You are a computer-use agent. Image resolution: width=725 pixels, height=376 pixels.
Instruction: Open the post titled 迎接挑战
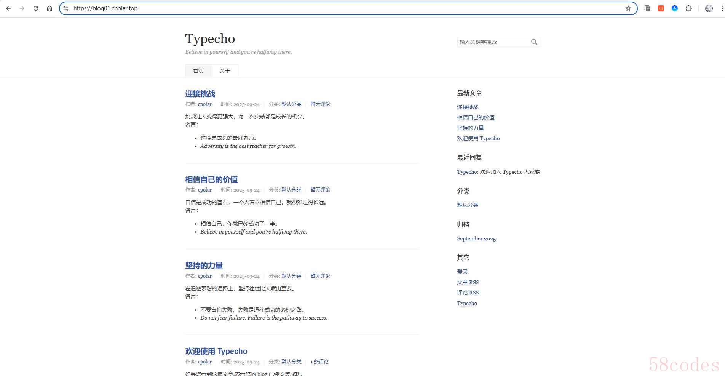click(200, 94)
